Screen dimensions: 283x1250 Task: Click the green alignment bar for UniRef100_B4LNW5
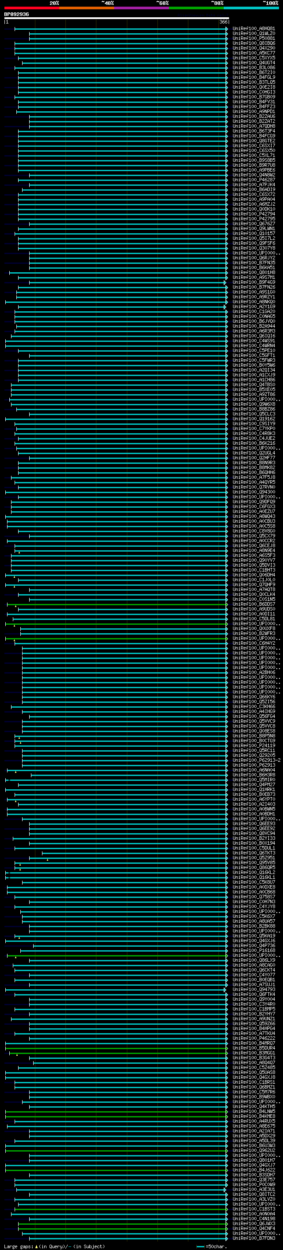pos(116,1111)
